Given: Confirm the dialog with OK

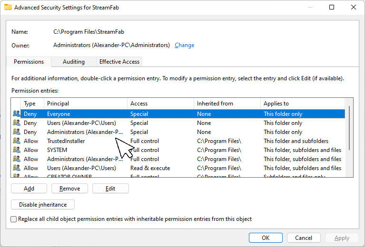Looking at the screenshot, I should (266, 238).
